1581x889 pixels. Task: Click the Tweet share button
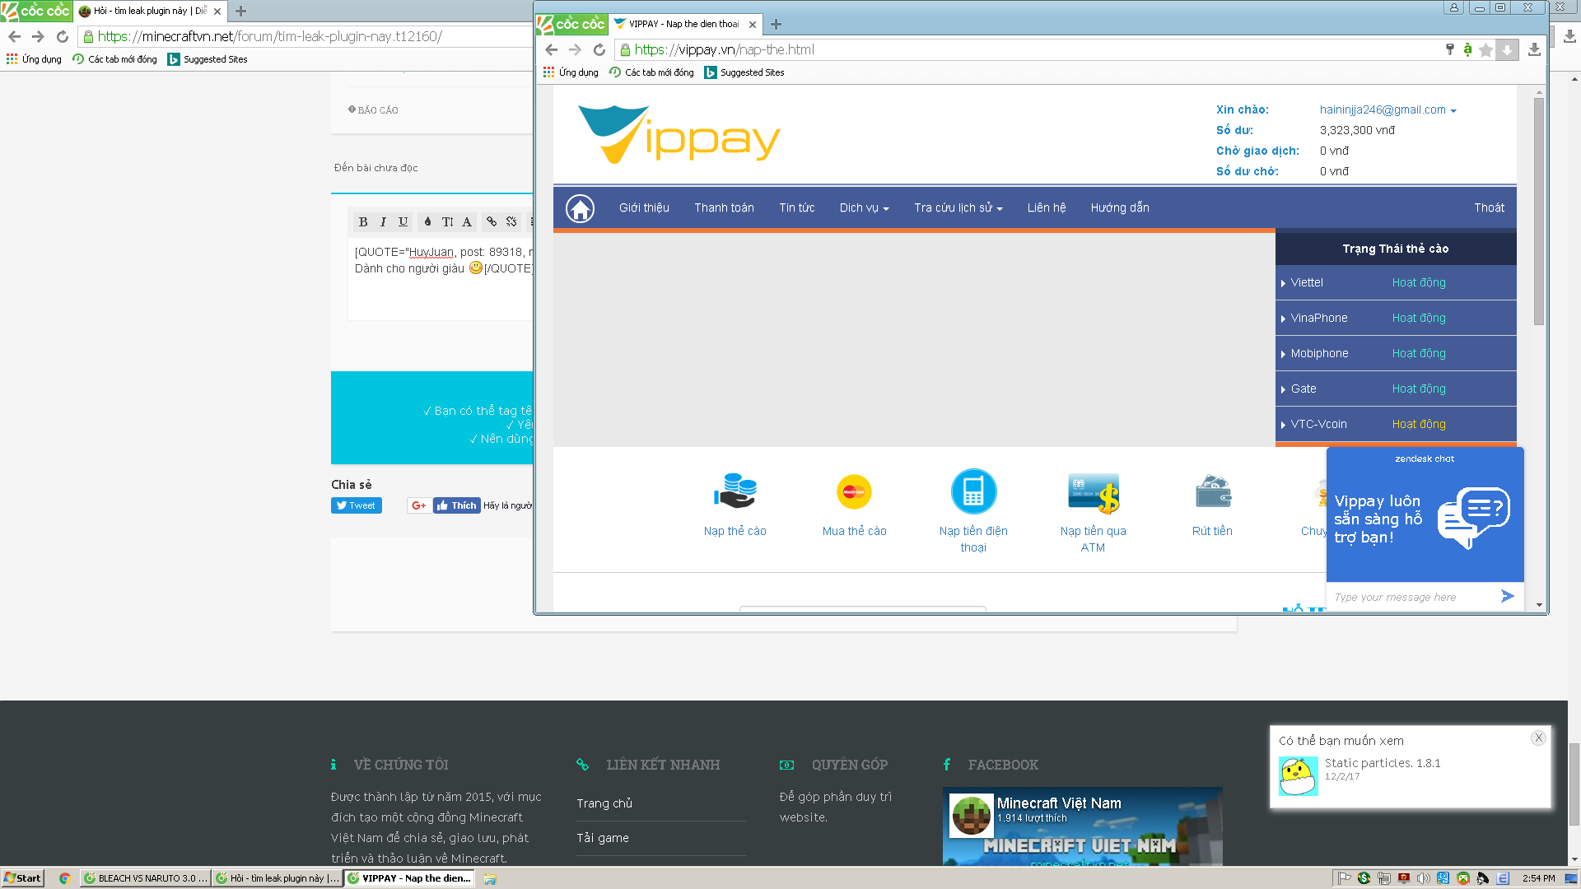[x=356, y=505]
